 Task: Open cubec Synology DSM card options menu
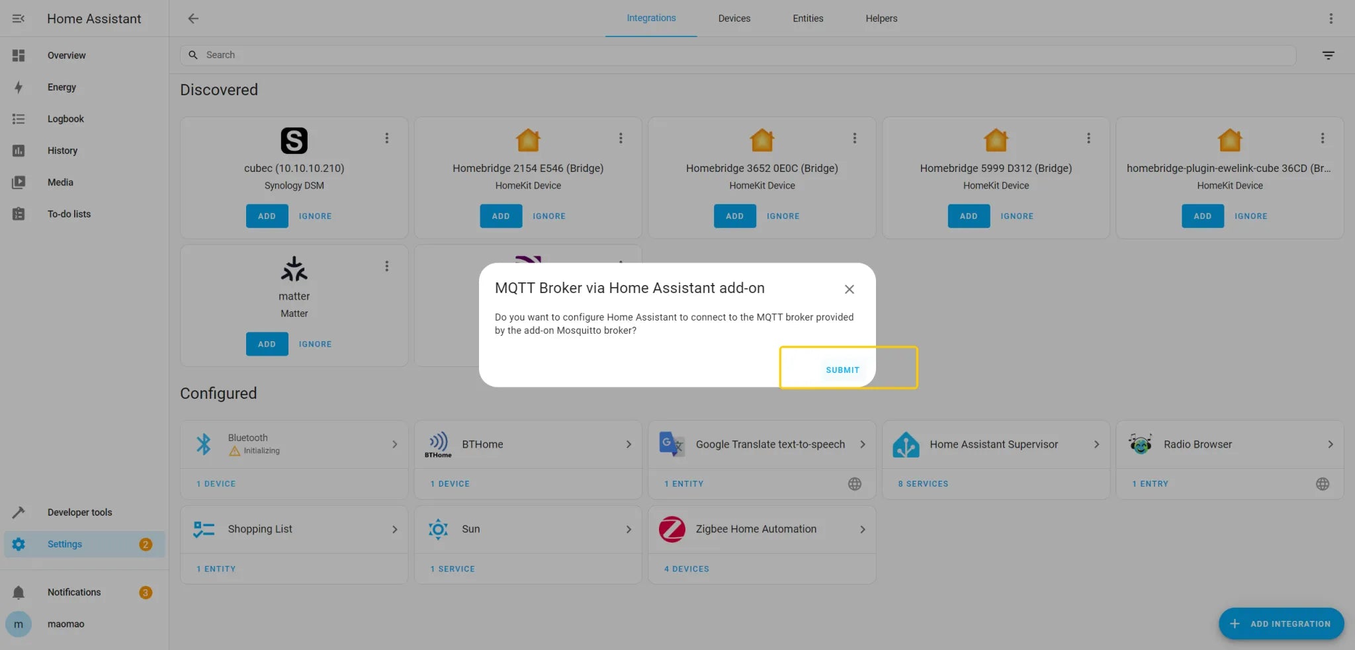[x=387, y=138]
